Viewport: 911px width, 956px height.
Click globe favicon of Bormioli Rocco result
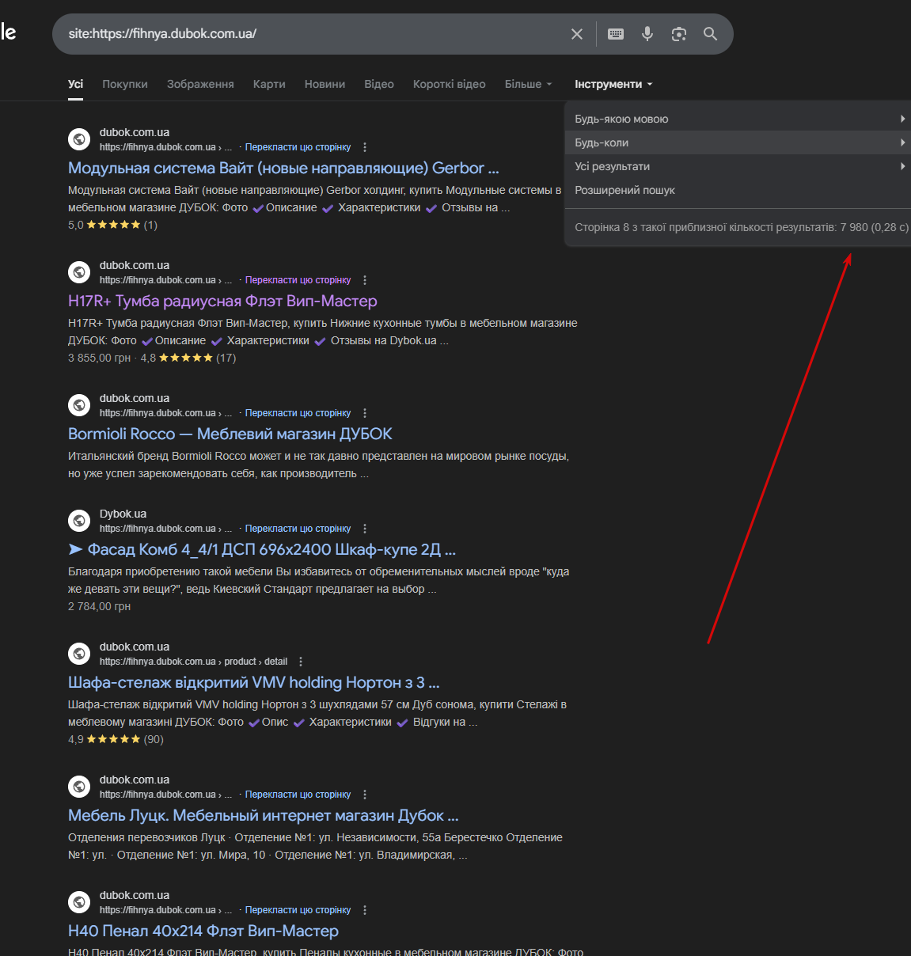[79, 405]
